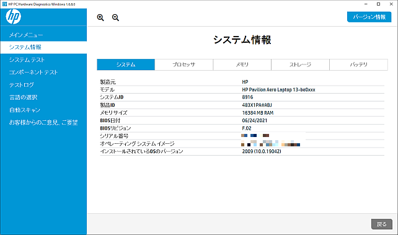Click the zoom in magnifier icon
398x235 pixels.
[100, 17]
